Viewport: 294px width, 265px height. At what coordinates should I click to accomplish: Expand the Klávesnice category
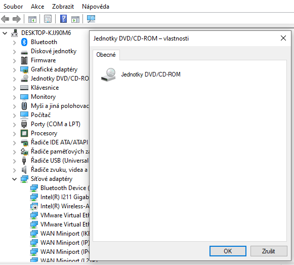15,88
